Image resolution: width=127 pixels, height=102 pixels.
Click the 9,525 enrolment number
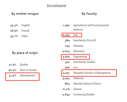click(x=66, y=35)
